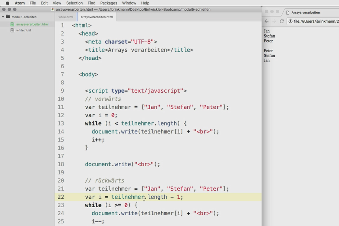Reload the browser page

pyautogui.click(x=282, y=21)
